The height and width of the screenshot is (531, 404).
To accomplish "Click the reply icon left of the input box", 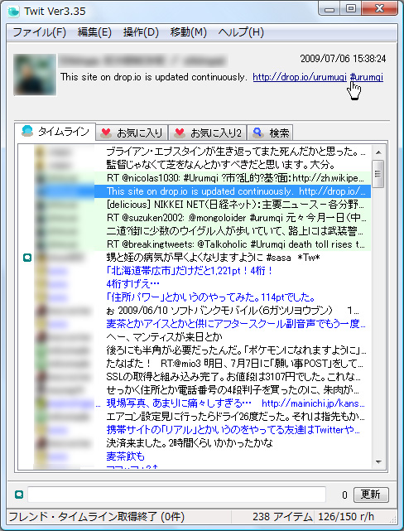I will (19, 495).
